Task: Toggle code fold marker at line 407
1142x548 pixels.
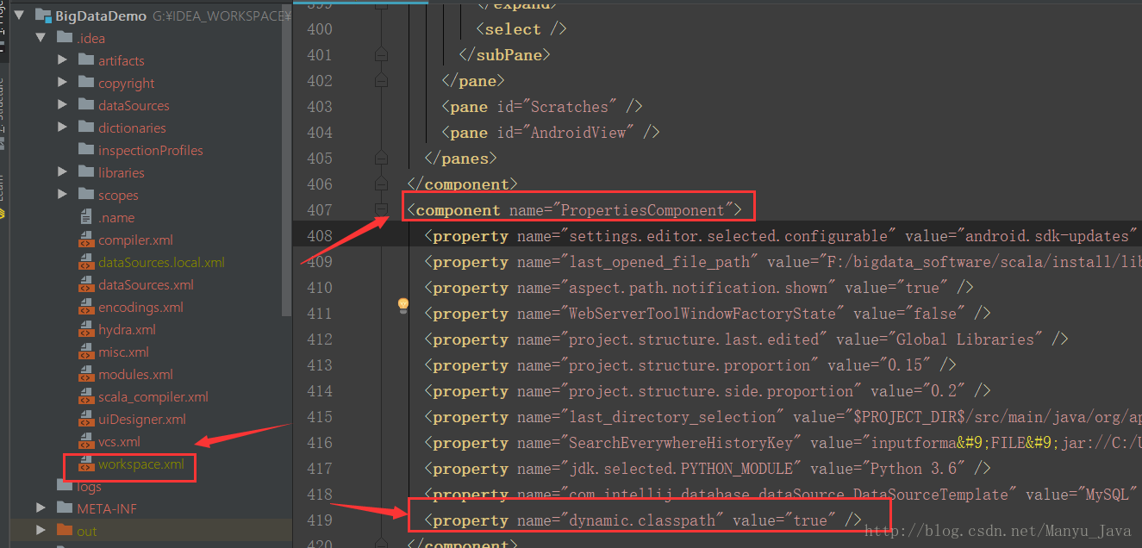Action: tap(381, 209)
